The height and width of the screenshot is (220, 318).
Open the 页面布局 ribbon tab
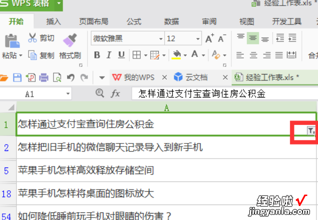pyautogui.click(x=94, y=21)
